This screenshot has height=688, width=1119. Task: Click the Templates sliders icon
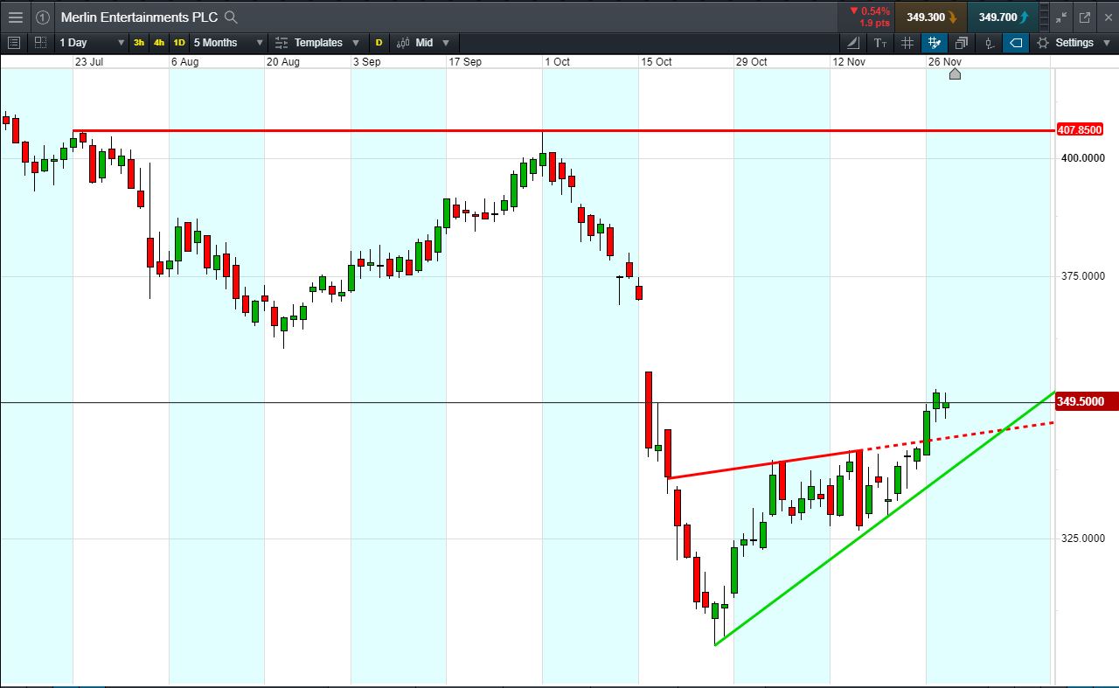(x=281, y=42)
